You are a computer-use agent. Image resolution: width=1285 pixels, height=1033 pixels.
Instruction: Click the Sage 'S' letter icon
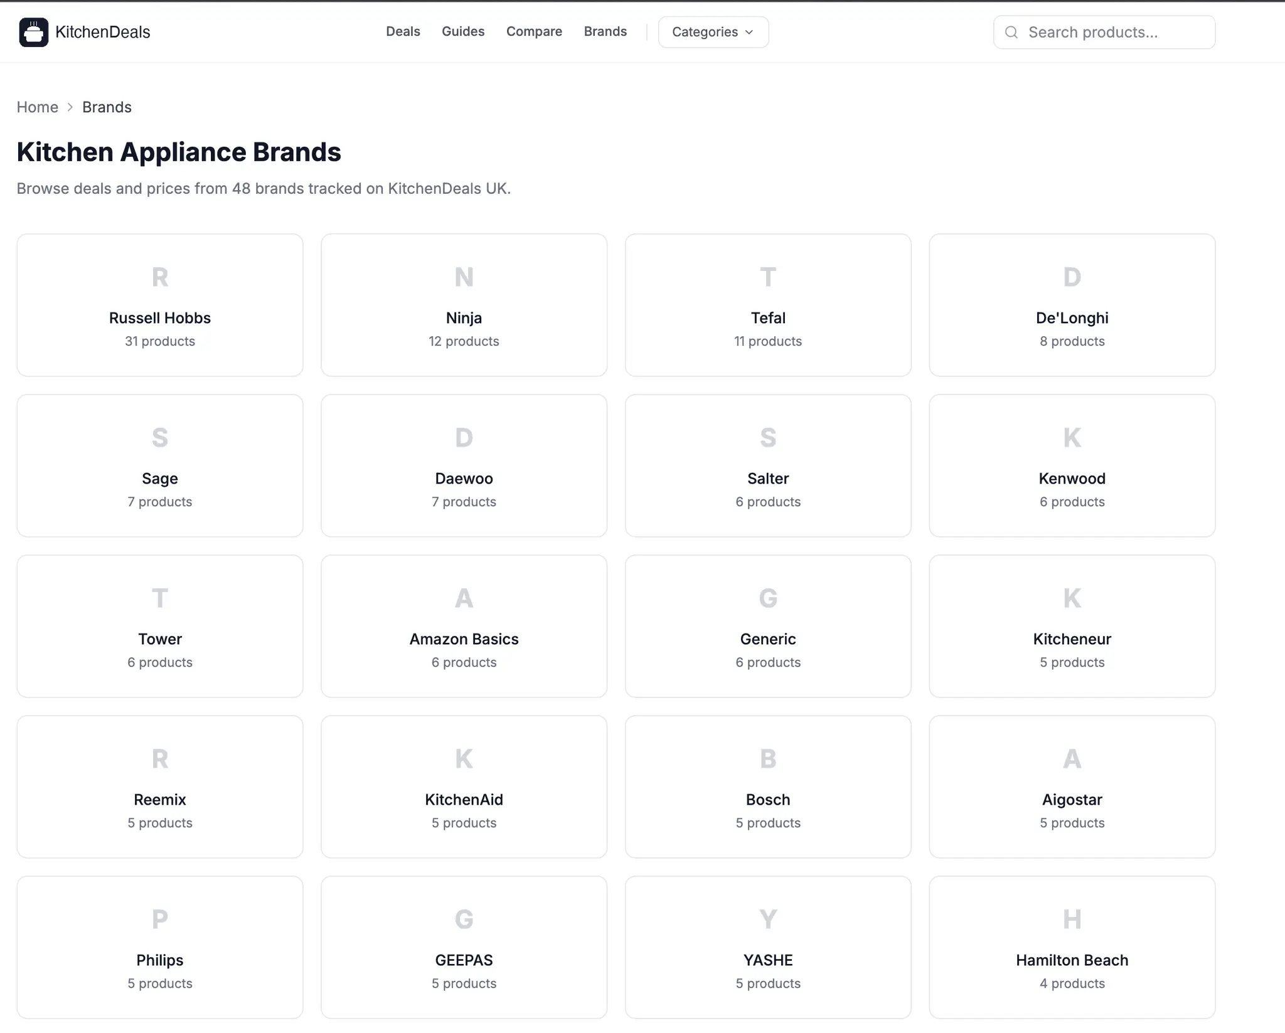(x=160, y=438)
